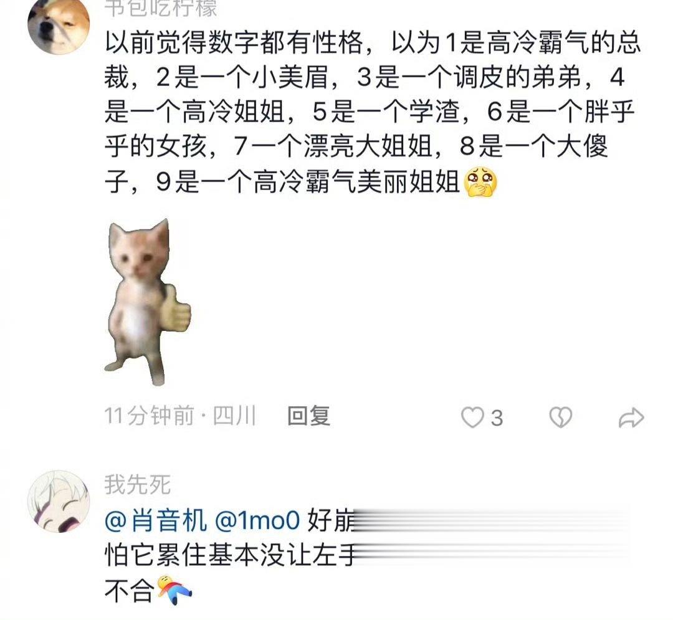Reply via the 回复 button
The height and width of the screenshot is (620, 673).
308,416
